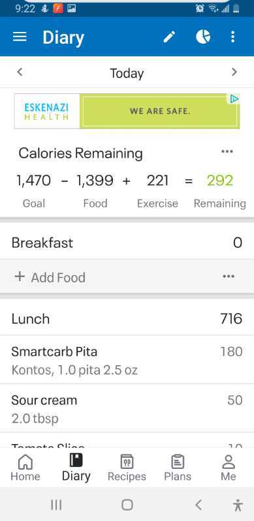254x521 pixels.
Task: Open Breakfast section more options dots
Action: coord(229,276)
